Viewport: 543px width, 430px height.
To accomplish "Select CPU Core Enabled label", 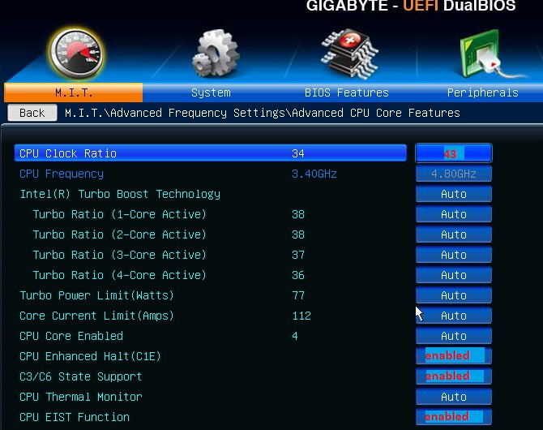I will click(x=71, y=336).
